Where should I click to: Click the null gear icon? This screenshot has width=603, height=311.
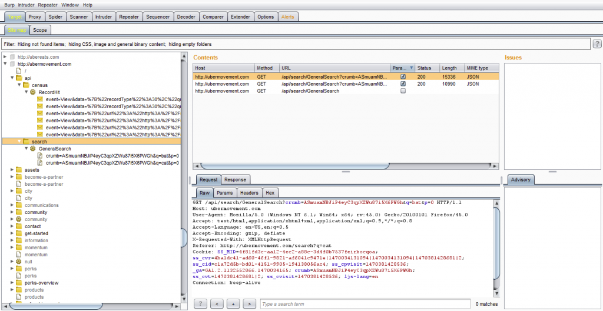18,262
